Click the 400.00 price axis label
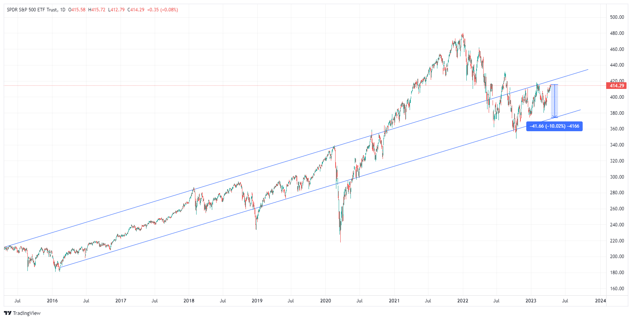The height and width of the screenshot is (320, 632). (617, 97)
